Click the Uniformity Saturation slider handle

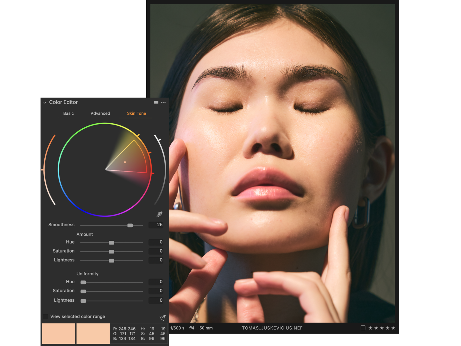point(83,291)
